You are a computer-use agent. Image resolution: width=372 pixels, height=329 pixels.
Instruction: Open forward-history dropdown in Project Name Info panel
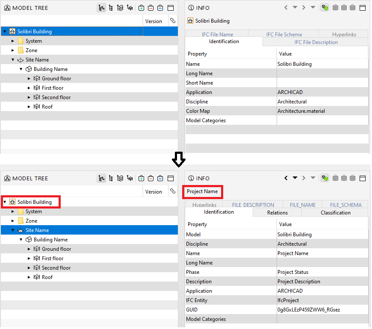pyautogui.click(x=313, y=178)
